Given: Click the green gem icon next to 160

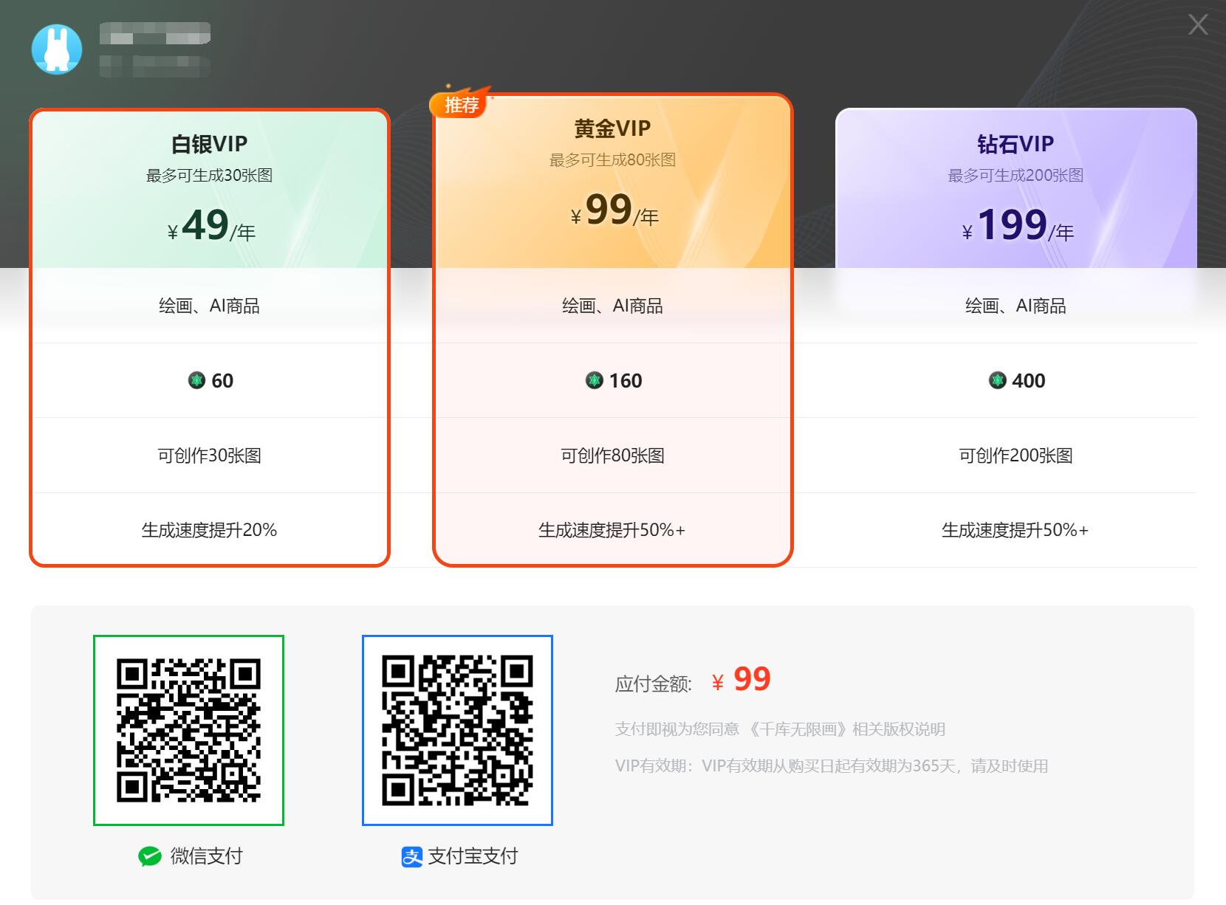Looking at the screenshot, I should 595,380.
